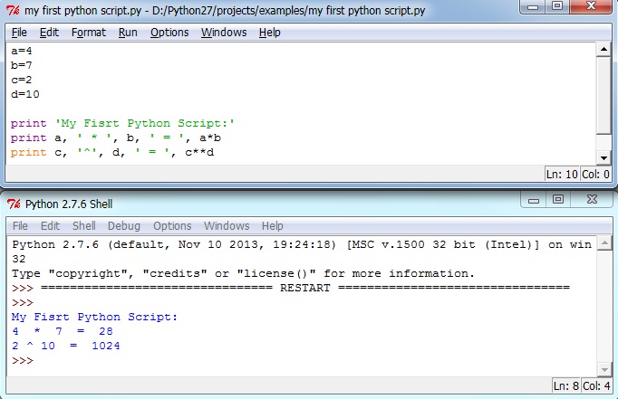The image size is (618, 399).
Task: Click the output result 1024 in Shell
Action: pos(106,346)
